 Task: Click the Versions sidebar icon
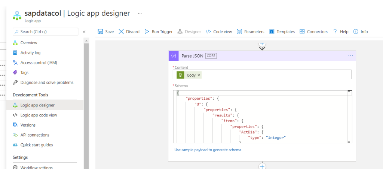pos(15,125)
